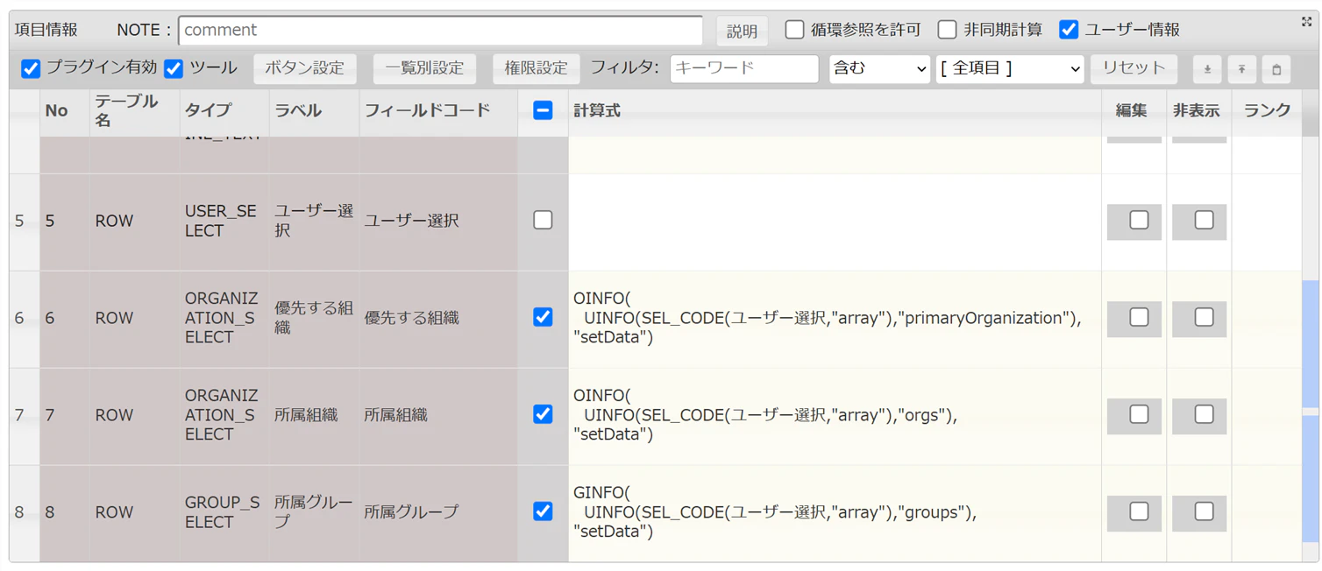
Task: Click the 計算式 column header
Action: pyautogui.click(x=835, y=111)
